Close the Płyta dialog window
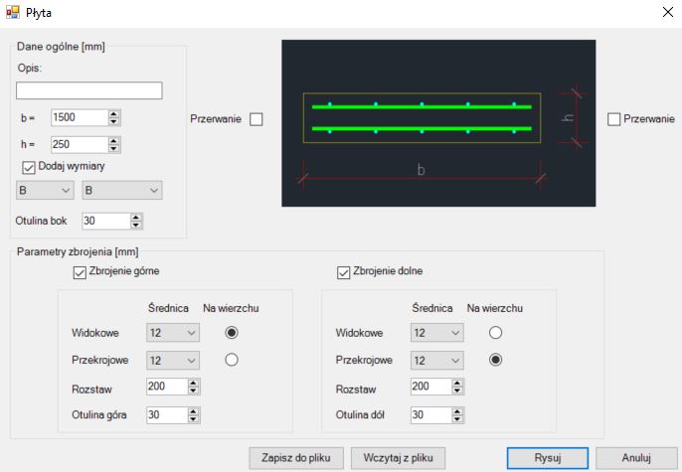Screen dimensions: 682x472 (668, 12)
